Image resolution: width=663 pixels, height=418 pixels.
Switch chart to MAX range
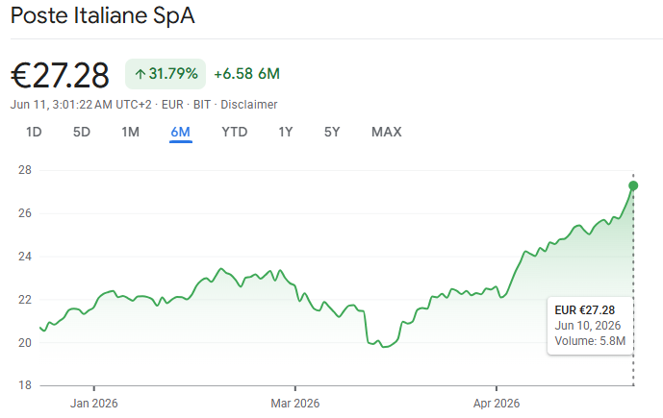(x=387, y=133)
